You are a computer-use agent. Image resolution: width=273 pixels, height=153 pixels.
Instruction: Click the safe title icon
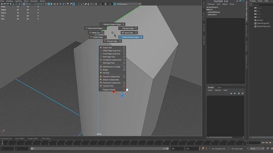coord(41,4)
